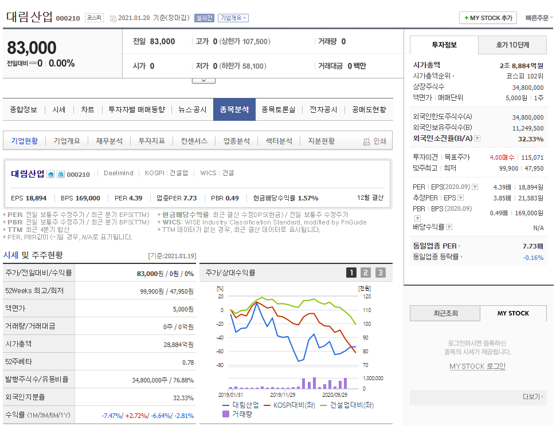This screenshot has width=556, height=426.
Task: Expand the price details chevron
Action: pyautogui.click(x=203, y=81)
